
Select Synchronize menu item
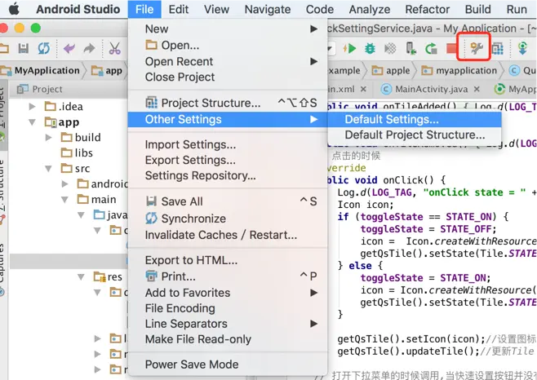pos(228,219)
